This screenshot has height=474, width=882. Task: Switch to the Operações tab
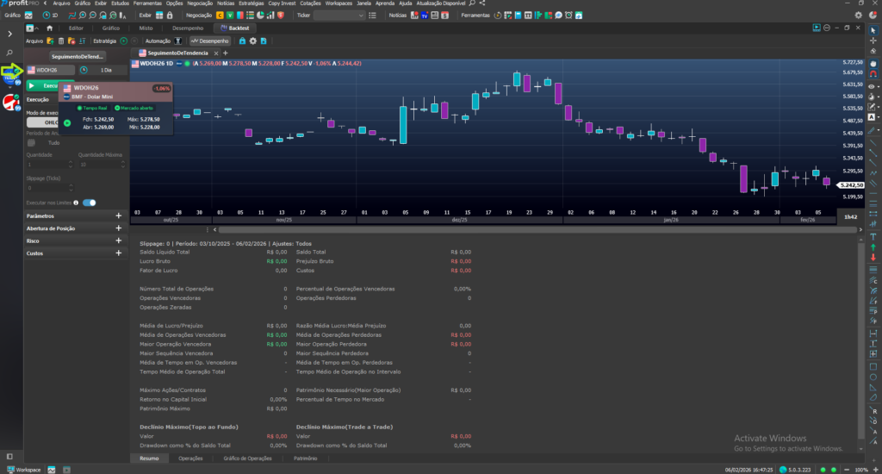[x=190, y=458]
